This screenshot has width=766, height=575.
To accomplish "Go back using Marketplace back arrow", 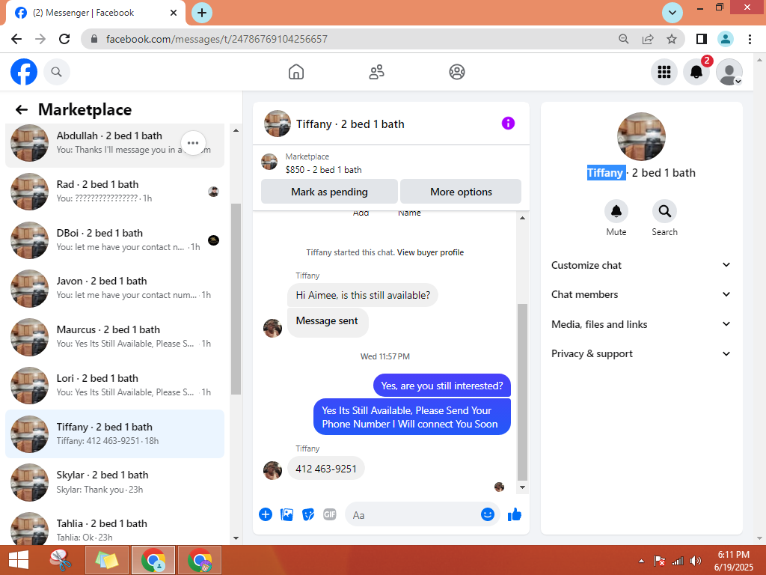I will tap(21, 109).
